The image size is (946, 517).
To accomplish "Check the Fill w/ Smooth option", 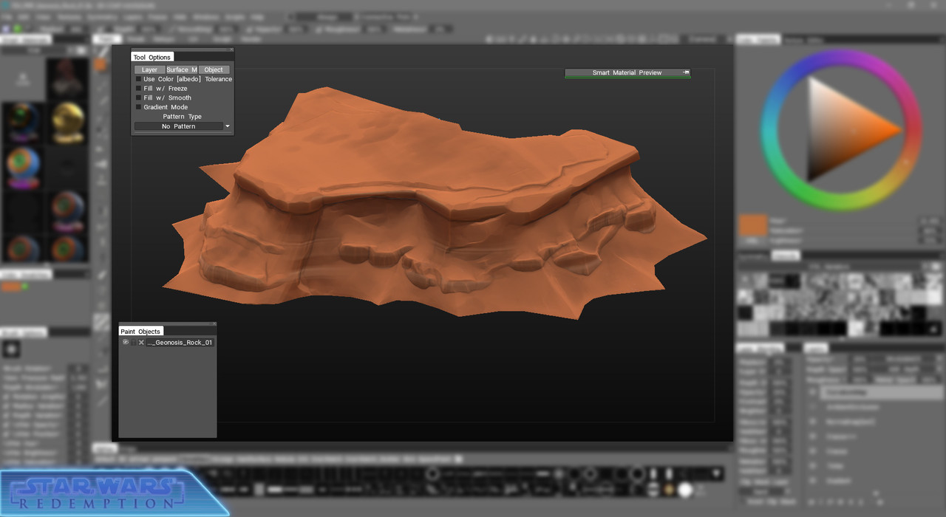I will click(x=138, y=98).
